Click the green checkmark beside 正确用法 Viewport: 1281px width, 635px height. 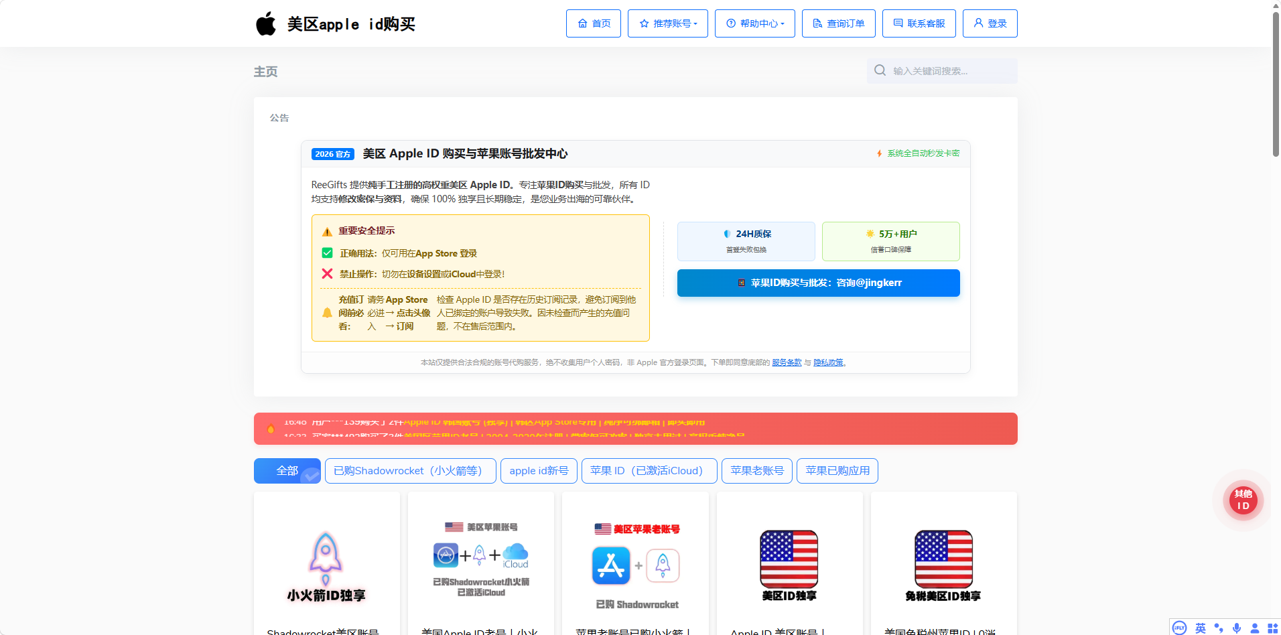[327, 253]
